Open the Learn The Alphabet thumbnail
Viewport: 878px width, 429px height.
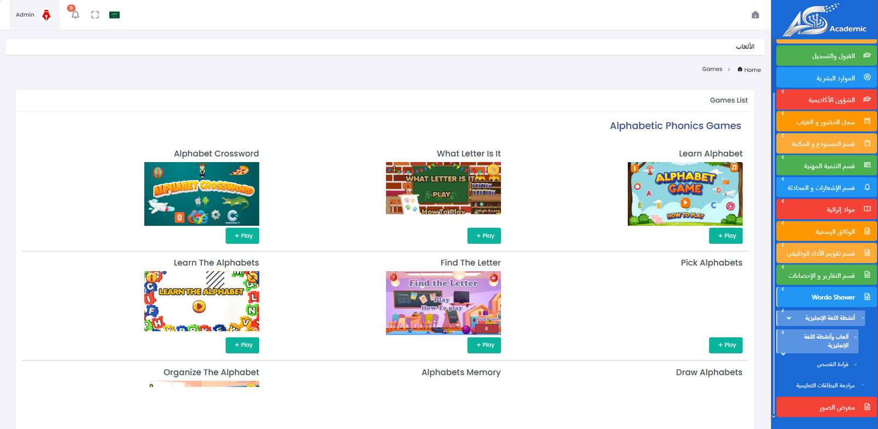tap(201, 301)
